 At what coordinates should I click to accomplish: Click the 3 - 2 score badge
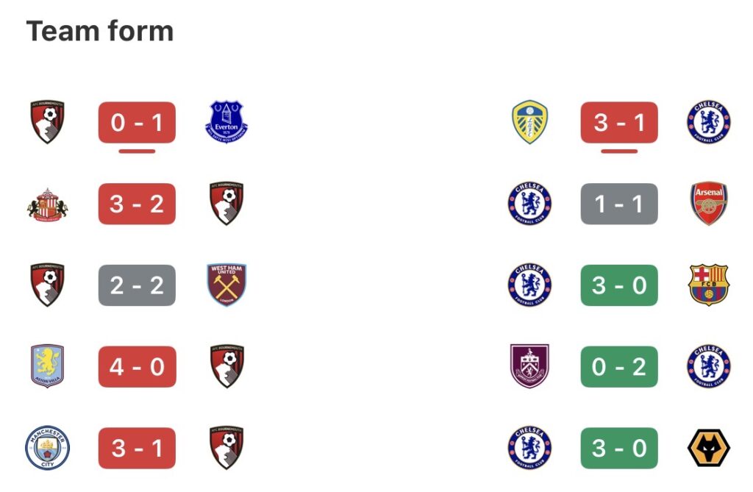tap(137, 204)
